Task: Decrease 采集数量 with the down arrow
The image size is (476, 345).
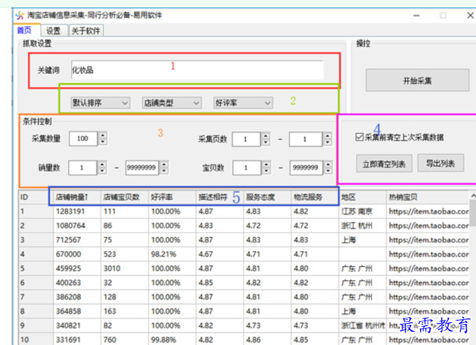Action: click(x=103, y=142)
